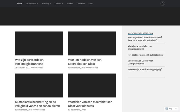Screen dimensions: 180x112
Task: Click '0 Reacties' under 12 november post
Action: point(40,110)
